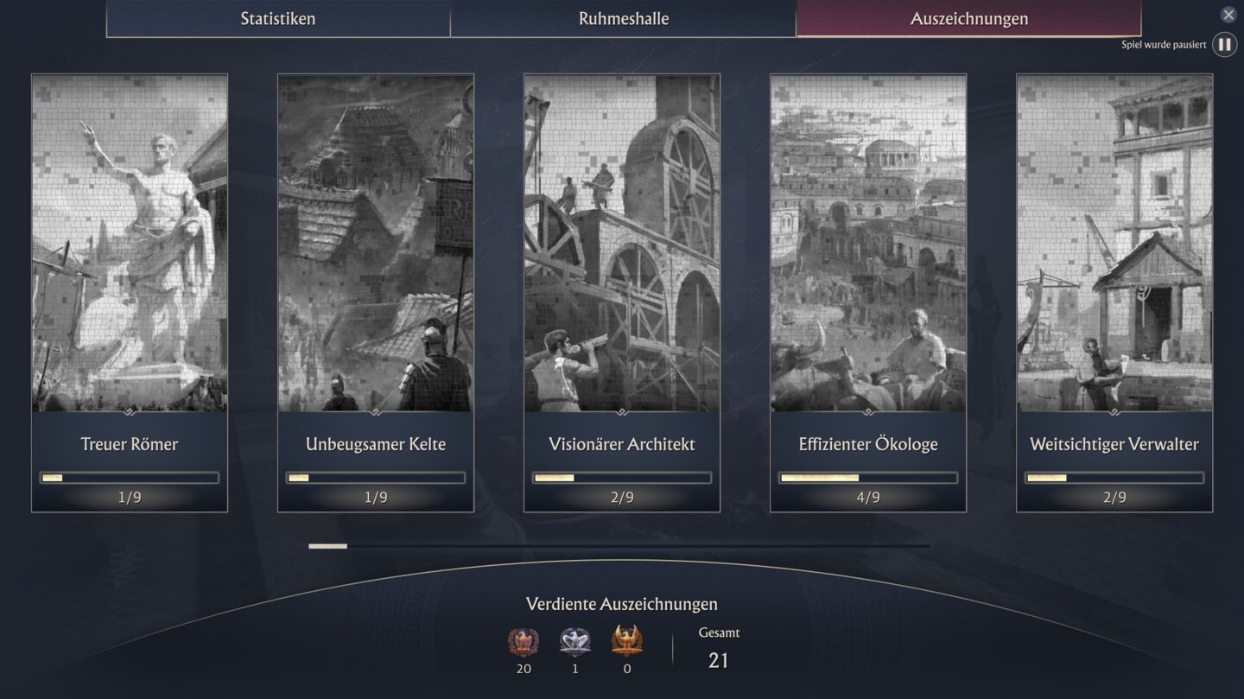The width and height of the screenshot is (1244, 699).
Task: Click the Weitsichtiger Verwalter title label
Action: (x=1114, y=445)
